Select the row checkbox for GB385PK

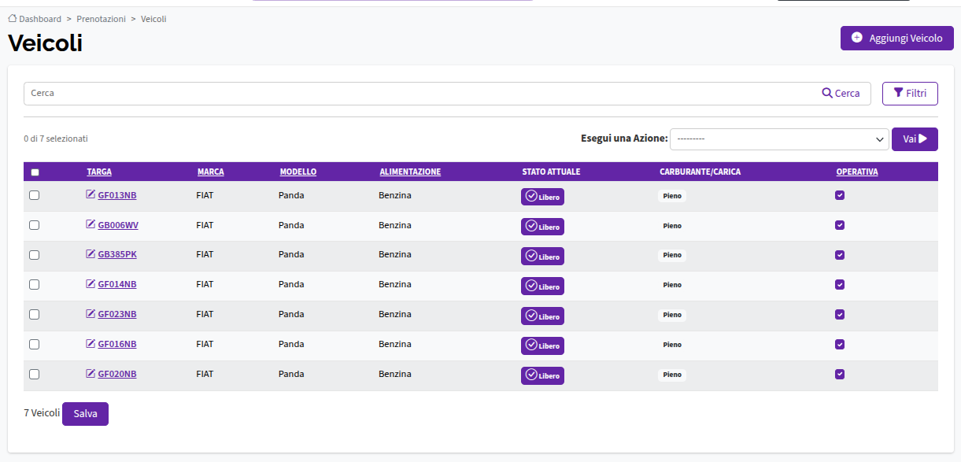point(34,255)
